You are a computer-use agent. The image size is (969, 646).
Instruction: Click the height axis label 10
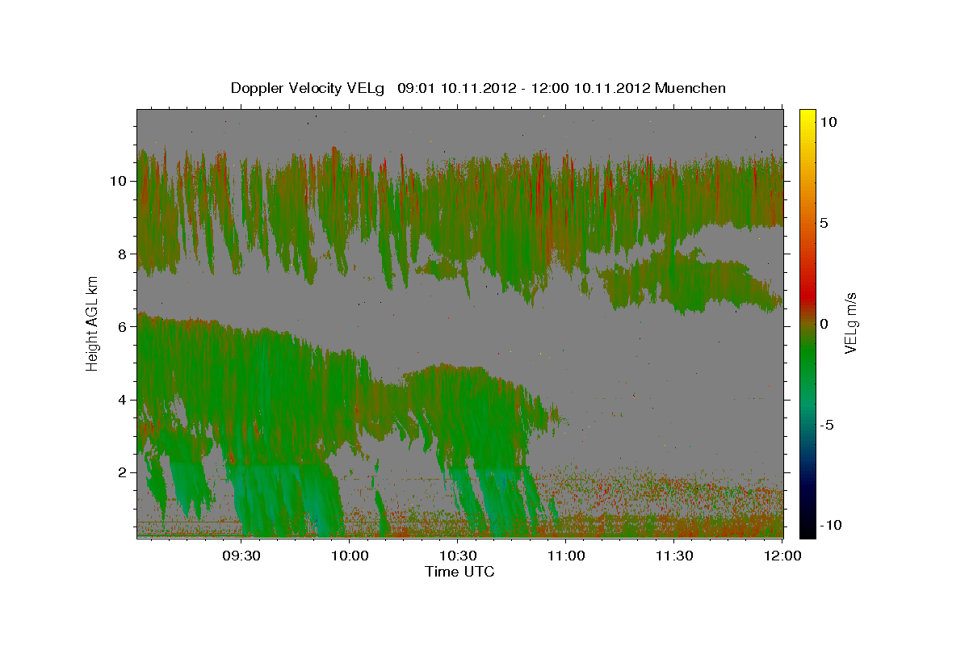coord(117,181)
